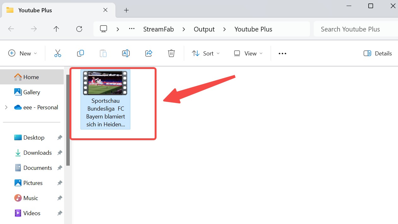Viewport: 398px width, 224px height.
Task: Go up one folder level
Action: (x=56, y=29)
